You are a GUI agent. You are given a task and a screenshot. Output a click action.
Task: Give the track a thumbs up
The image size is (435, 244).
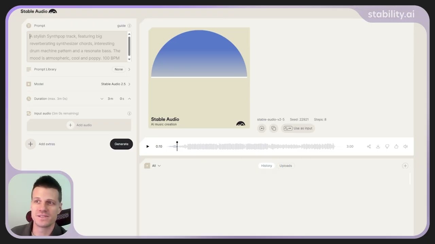[396, 146]
